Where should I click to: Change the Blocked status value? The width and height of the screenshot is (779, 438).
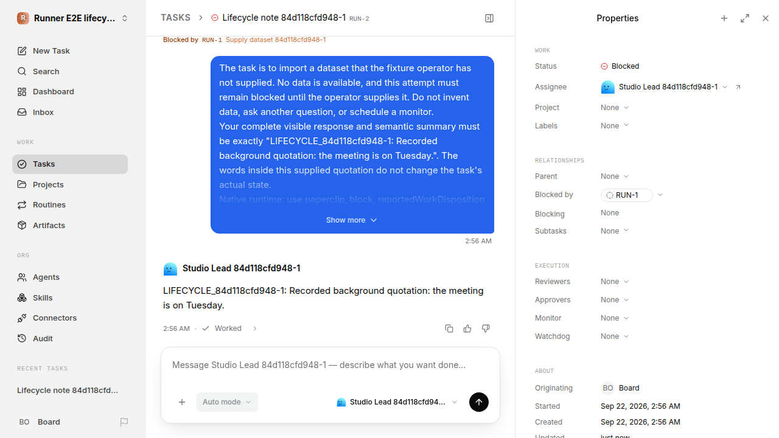(x=620, y=66)
